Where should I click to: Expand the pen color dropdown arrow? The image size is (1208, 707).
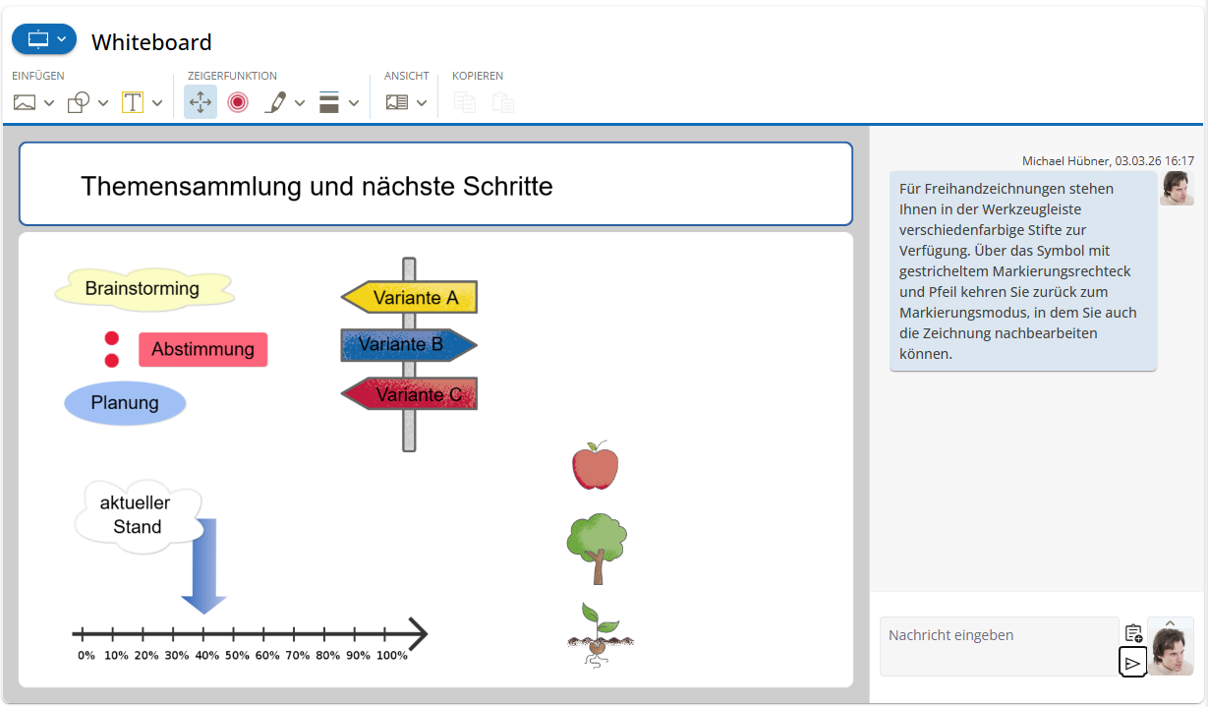coord(300,101)
